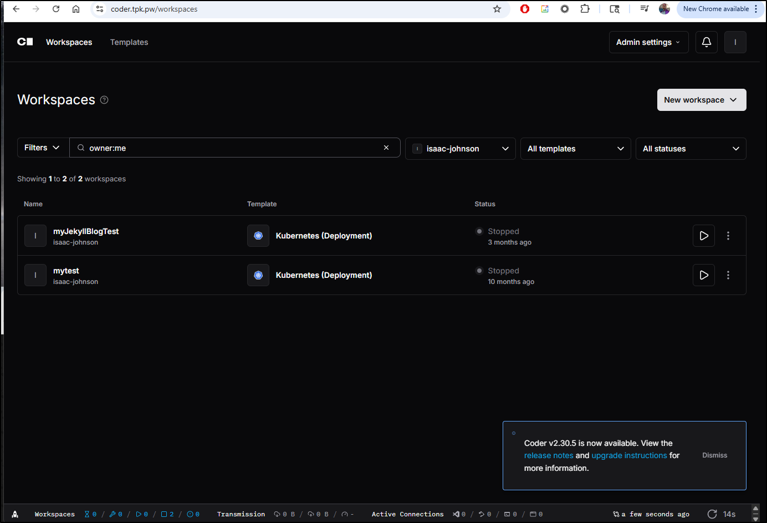The image size is (767, 523).
Task: Open the user avatar menu
Action: (735, 42)
